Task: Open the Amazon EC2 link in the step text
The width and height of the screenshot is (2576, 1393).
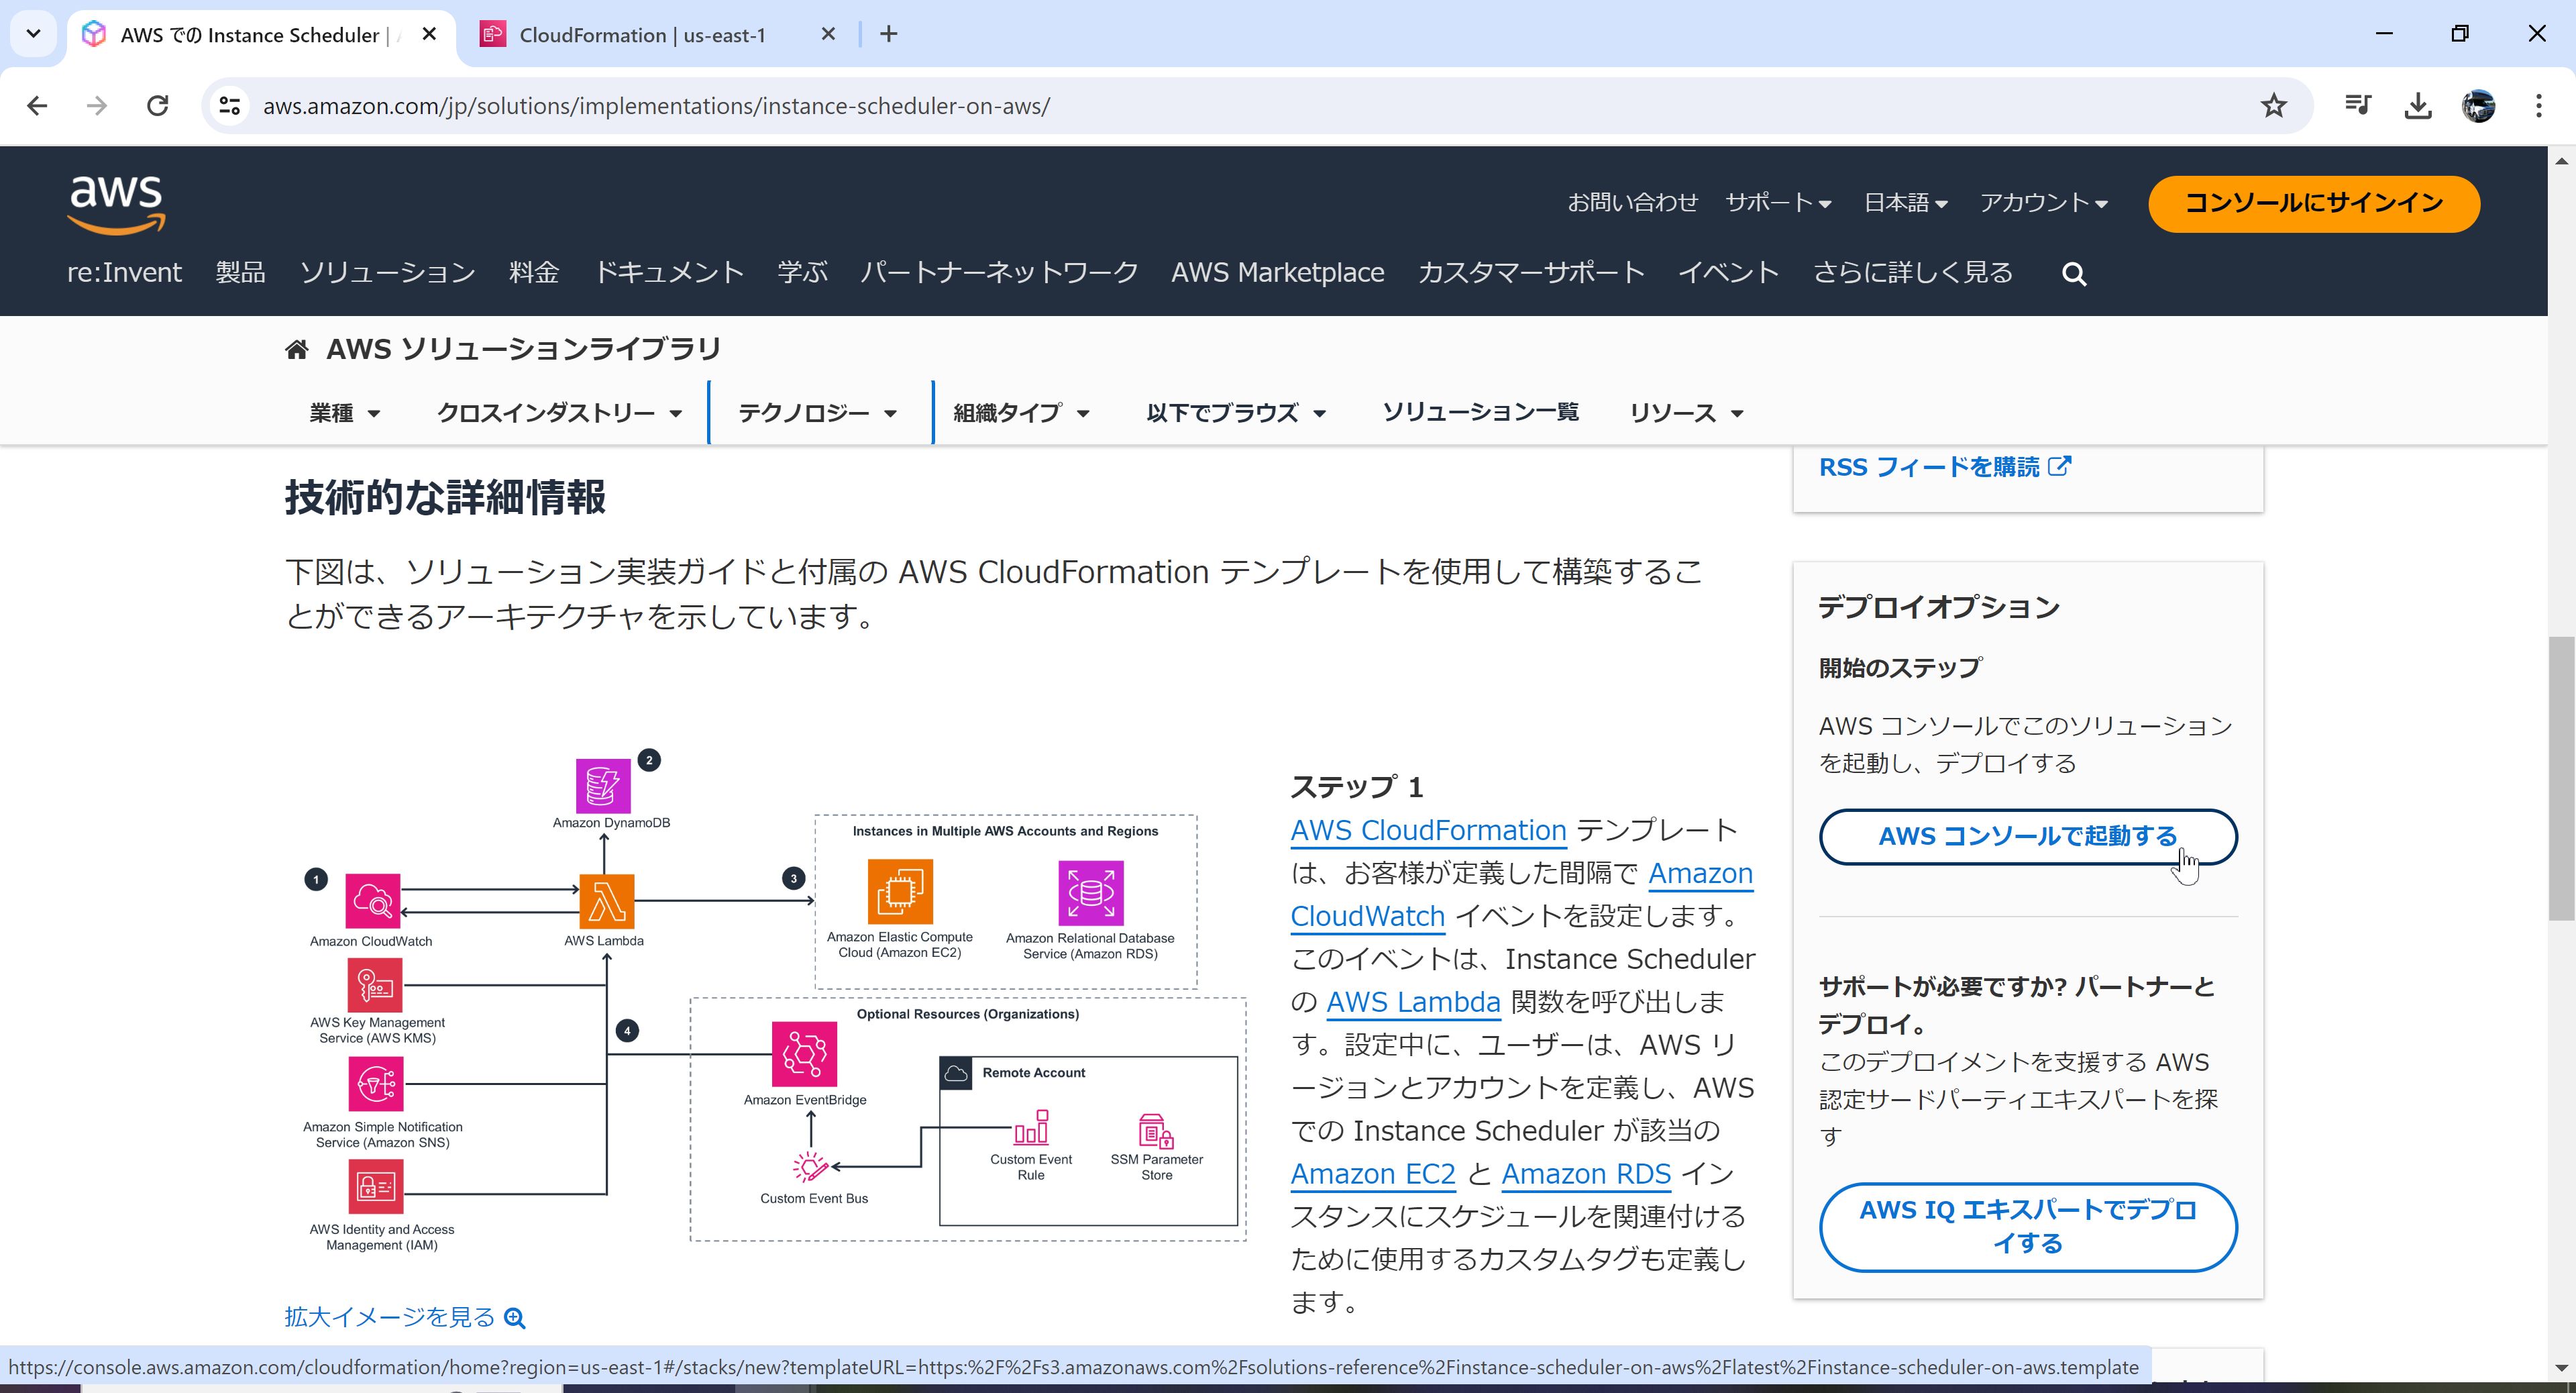Action: click(x=1372, y=1173)
